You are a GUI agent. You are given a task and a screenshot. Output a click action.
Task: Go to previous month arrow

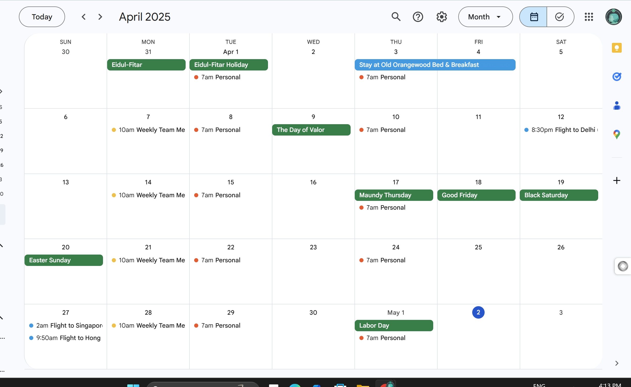83,17
